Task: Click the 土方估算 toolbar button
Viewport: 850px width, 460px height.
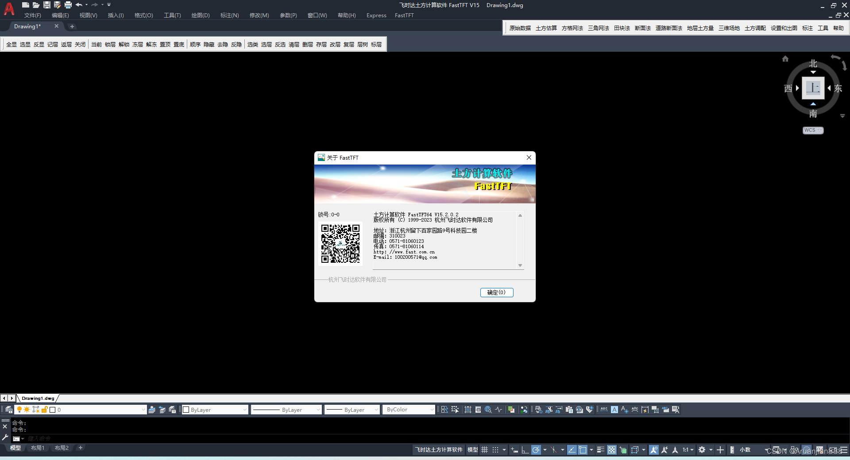Action: tap(546, 28)
